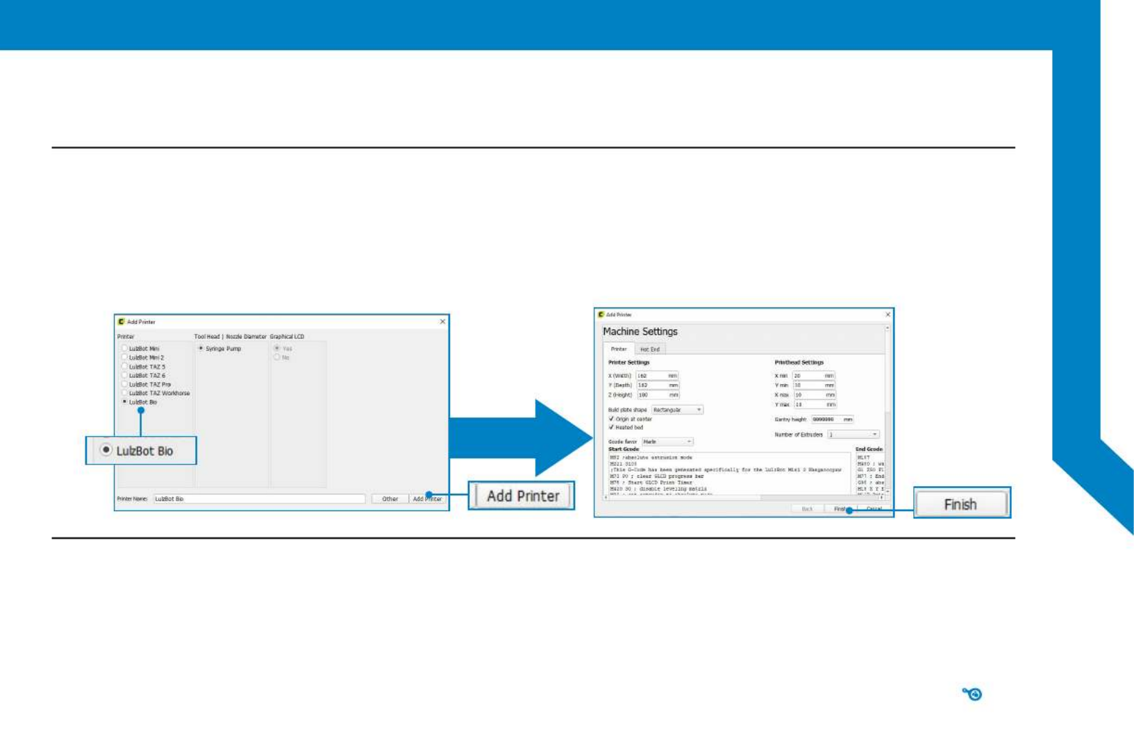Screen dimensions: 1134x734
Task: Toggle the Origin at center checkbox
Action: 611,419
